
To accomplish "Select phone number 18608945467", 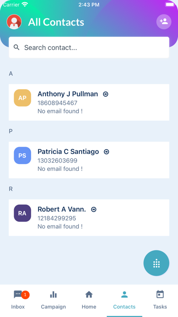I will pos(58,103).
